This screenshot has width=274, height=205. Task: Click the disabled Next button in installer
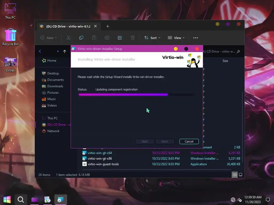tap(165, 141)
